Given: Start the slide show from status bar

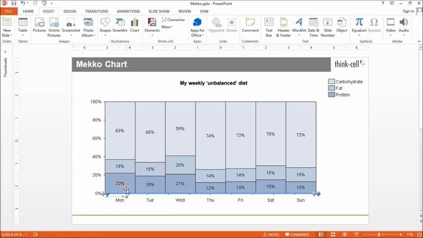Looking at the screenshot, I should point(356,235).
